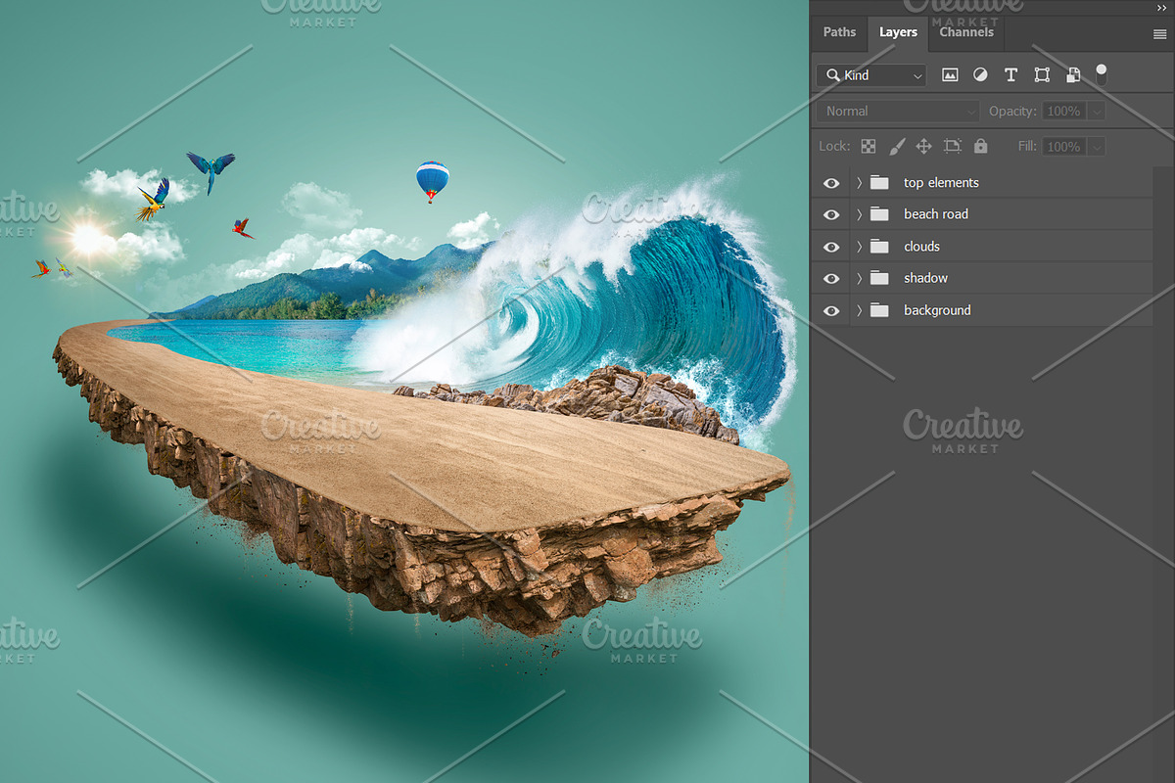Hide the beach road layer group
Viewport: 1175px width, 783px height.
pos(831,214)
